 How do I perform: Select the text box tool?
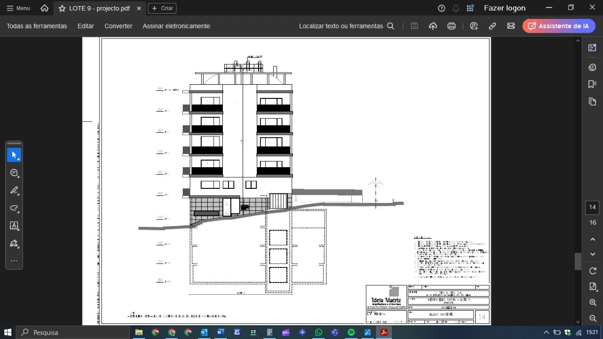coord(14,226)
